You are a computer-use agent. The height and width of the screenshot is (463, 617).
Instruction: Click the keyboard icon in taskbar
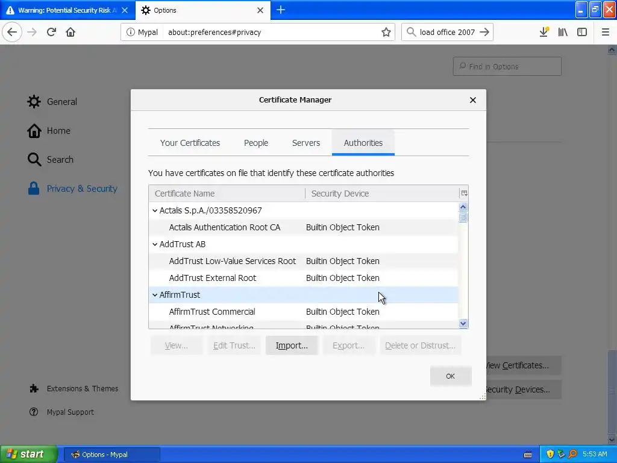tap(528, 455)
